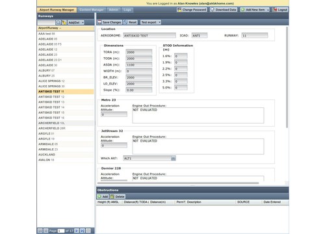
Task: Select the ANTISKID TEST 11 runway
Action: click(x=66, y=92)
